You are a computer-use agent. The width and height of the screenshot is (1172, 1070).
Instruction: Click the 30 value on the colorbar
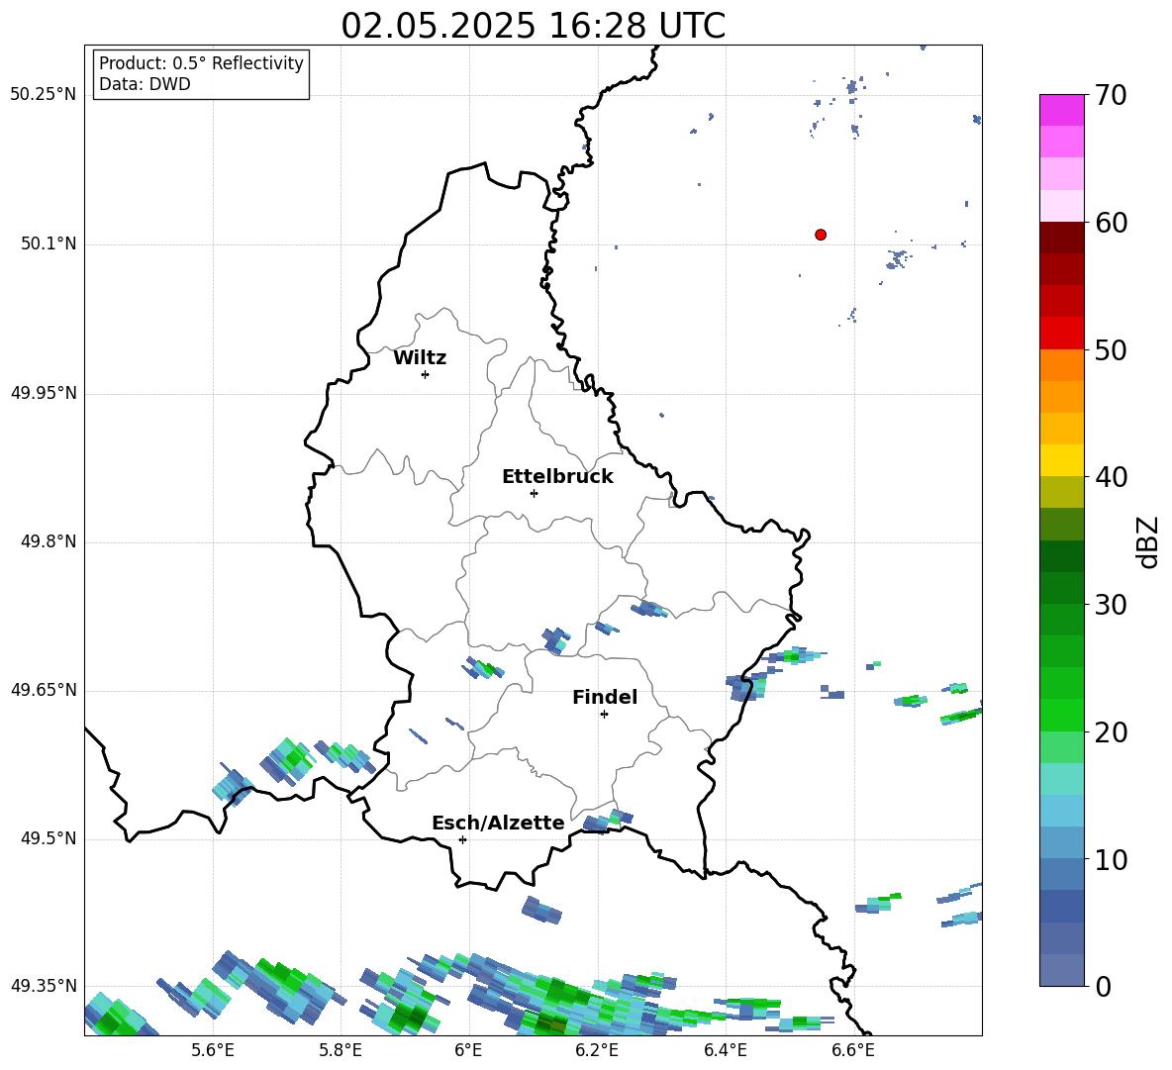tap(1111, 605)
